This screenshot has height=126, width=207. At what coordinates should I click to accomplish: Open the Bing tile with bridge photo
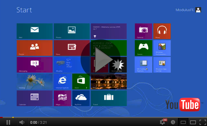pyautogui.click(x=109, y=82)
